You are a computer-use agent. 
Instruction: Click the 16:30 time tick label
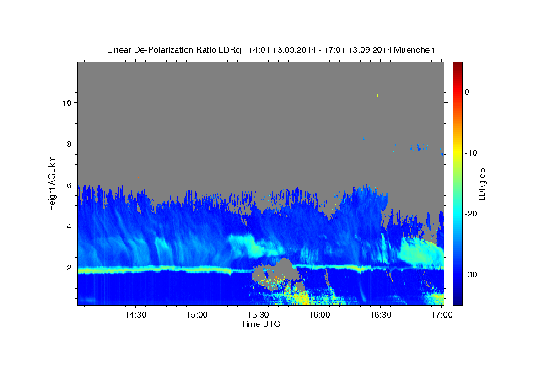[x=381, y=315]
